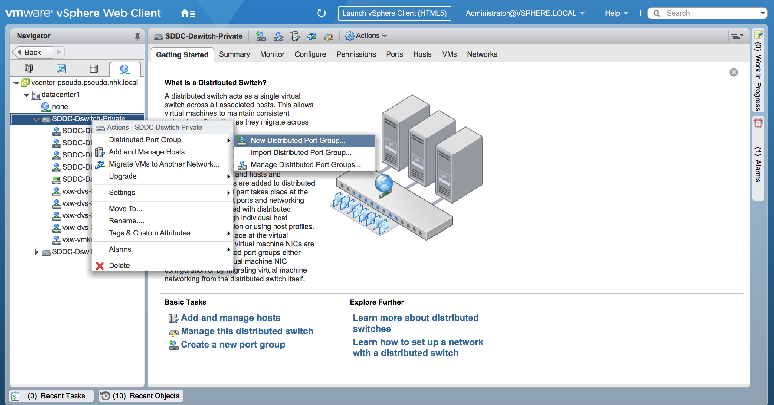Select Import Distributed Port Group menu item

click(304, 153)
